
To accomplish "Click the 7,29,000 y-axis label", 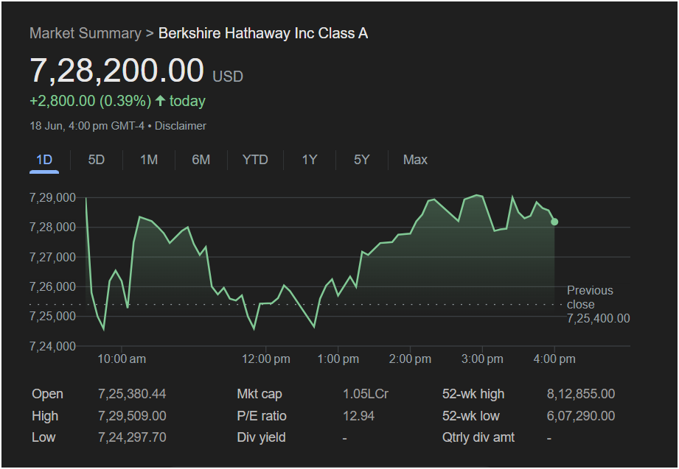I will tap(52, 198).
